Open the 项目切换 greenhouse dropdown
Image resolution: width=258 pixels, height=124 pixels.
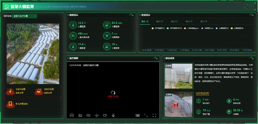pyautogui.click(x=25, y=16)
